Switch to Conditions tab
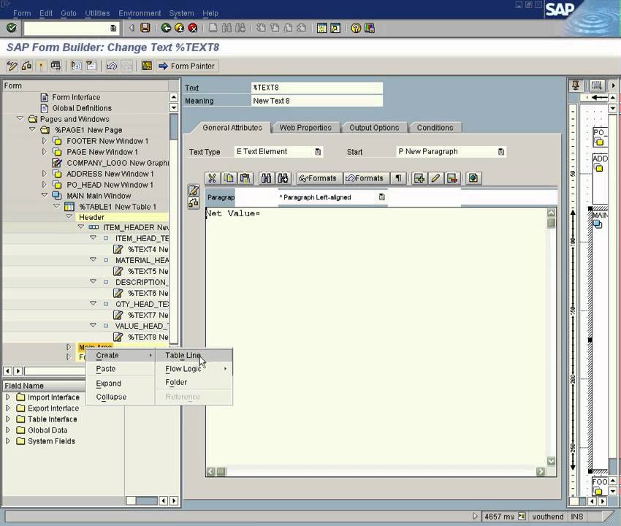The width and height of the screenshot is (621, 526). 435,128
